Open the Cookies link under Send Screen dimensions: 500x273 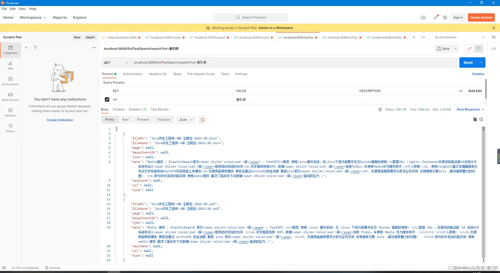[478, 74]
